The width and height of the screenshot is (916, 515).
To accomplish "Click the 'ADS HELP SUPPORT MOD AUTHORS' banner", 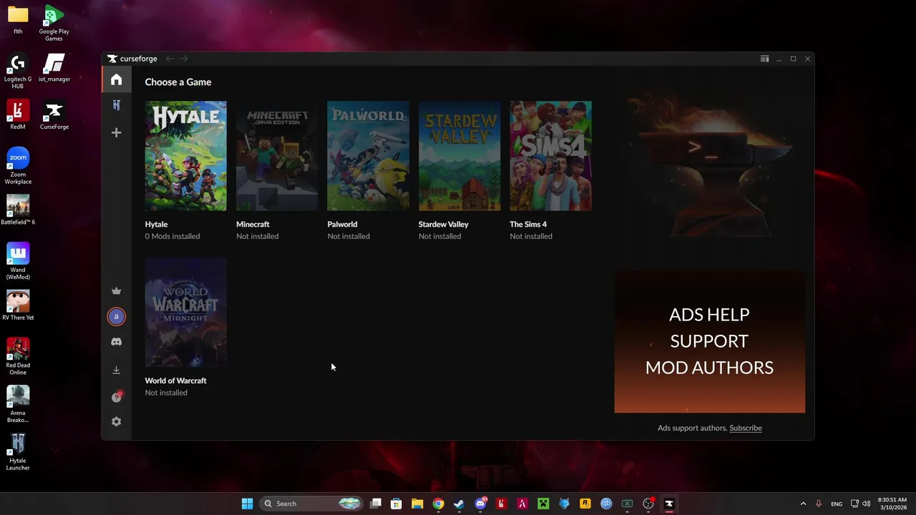I will pyautogui.click(x=709, y=341).
